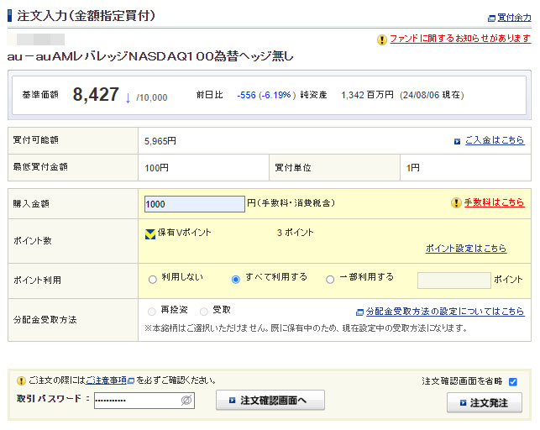
Task: Click the warning icon beside ファンドに関するお知らせ
Action: click(382, 39)
